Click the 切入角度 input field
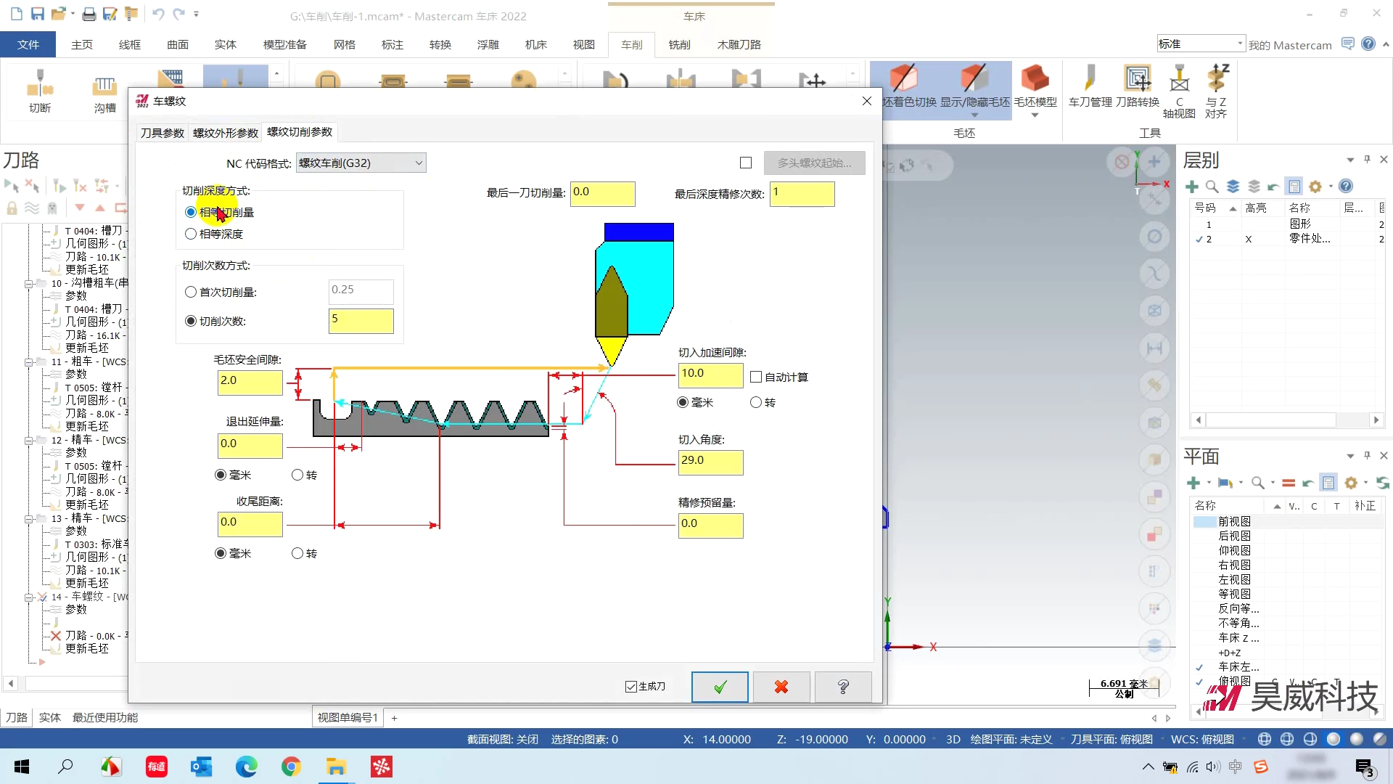The width and height of the screenshot is (1393, 784). pyautogui.click(x=710, y=461)
